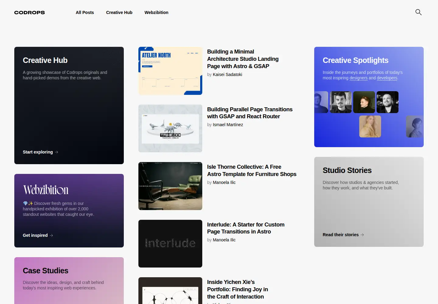The height and width of the screenshot is (304, 438).
Task: Open Webzibition in the top navigation
Action: [156, 12]
